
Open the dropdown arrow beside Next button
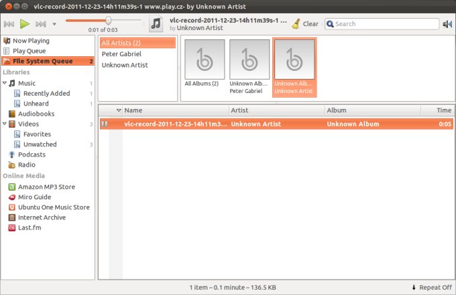pyautogui.click(x=53, y=24)
